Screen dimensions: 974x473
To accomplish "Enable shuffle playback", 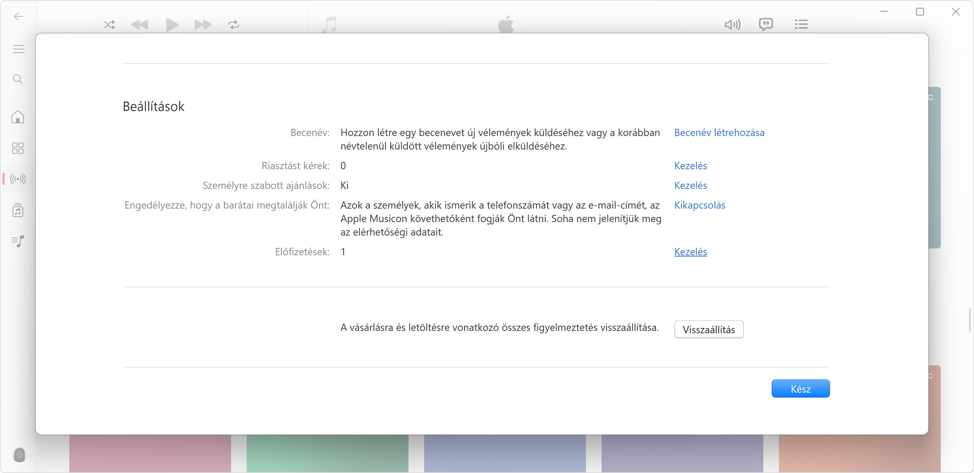I will [x=109, y=24].
